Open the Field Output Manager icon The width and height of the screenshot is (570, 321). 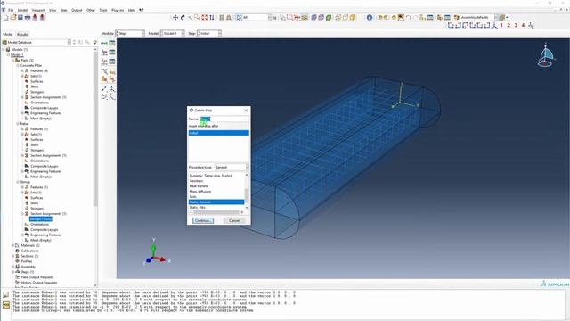(x=112, y=52)
